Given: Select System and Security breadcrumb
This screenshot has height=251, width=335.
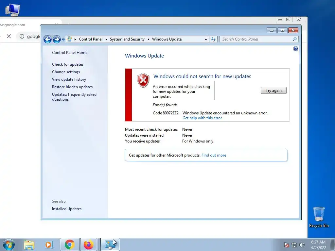Looking at the screenshot, I should 127,39.
